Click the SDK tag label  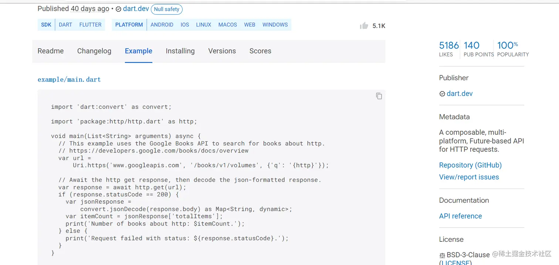pos(46,25)
